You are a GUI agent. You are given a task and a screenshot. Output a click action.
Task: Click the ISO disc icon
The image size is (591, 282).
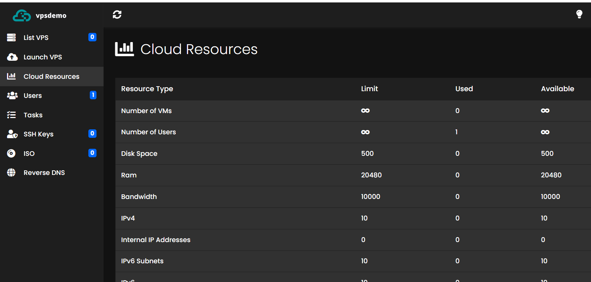(11, 153)
